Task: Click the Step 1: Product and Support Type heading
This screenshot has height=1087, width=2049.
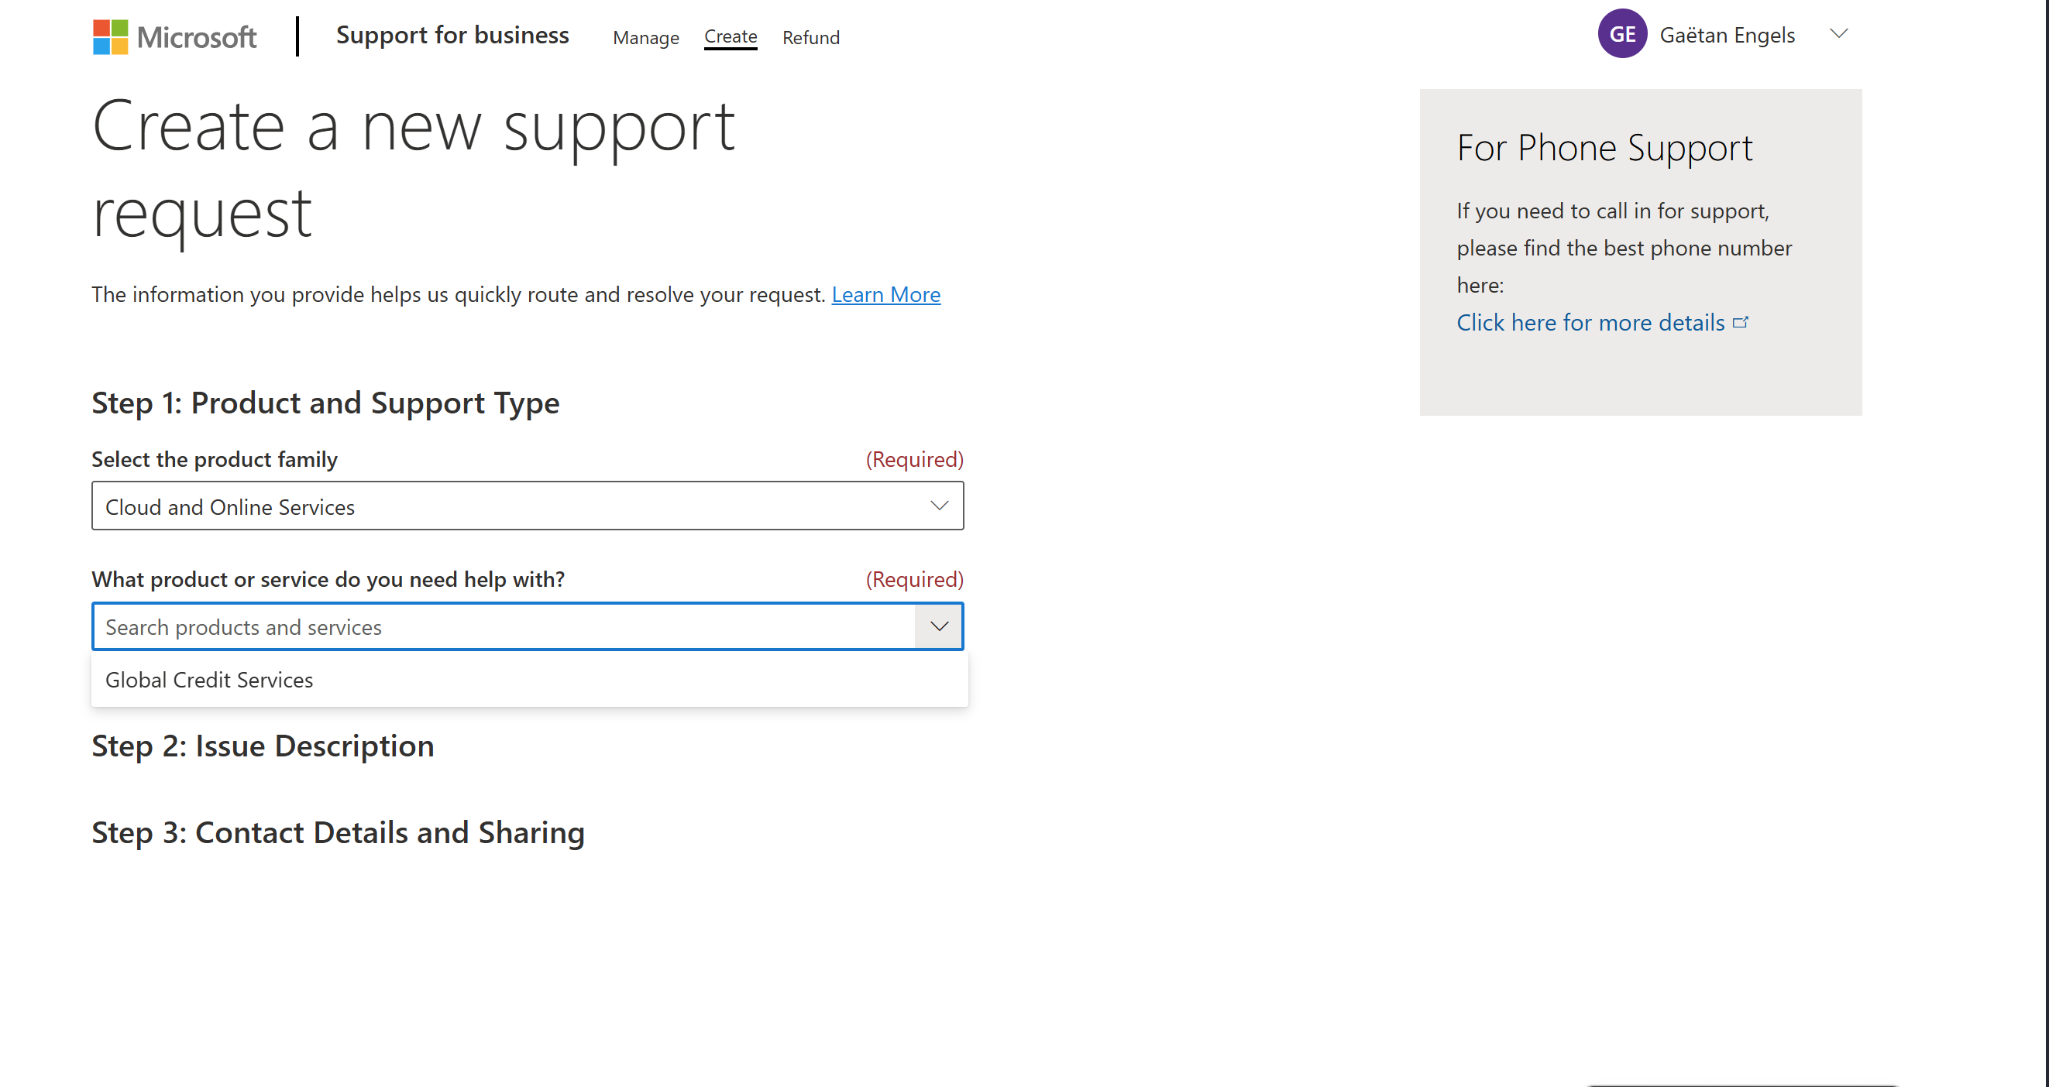Action: point(325,403)
